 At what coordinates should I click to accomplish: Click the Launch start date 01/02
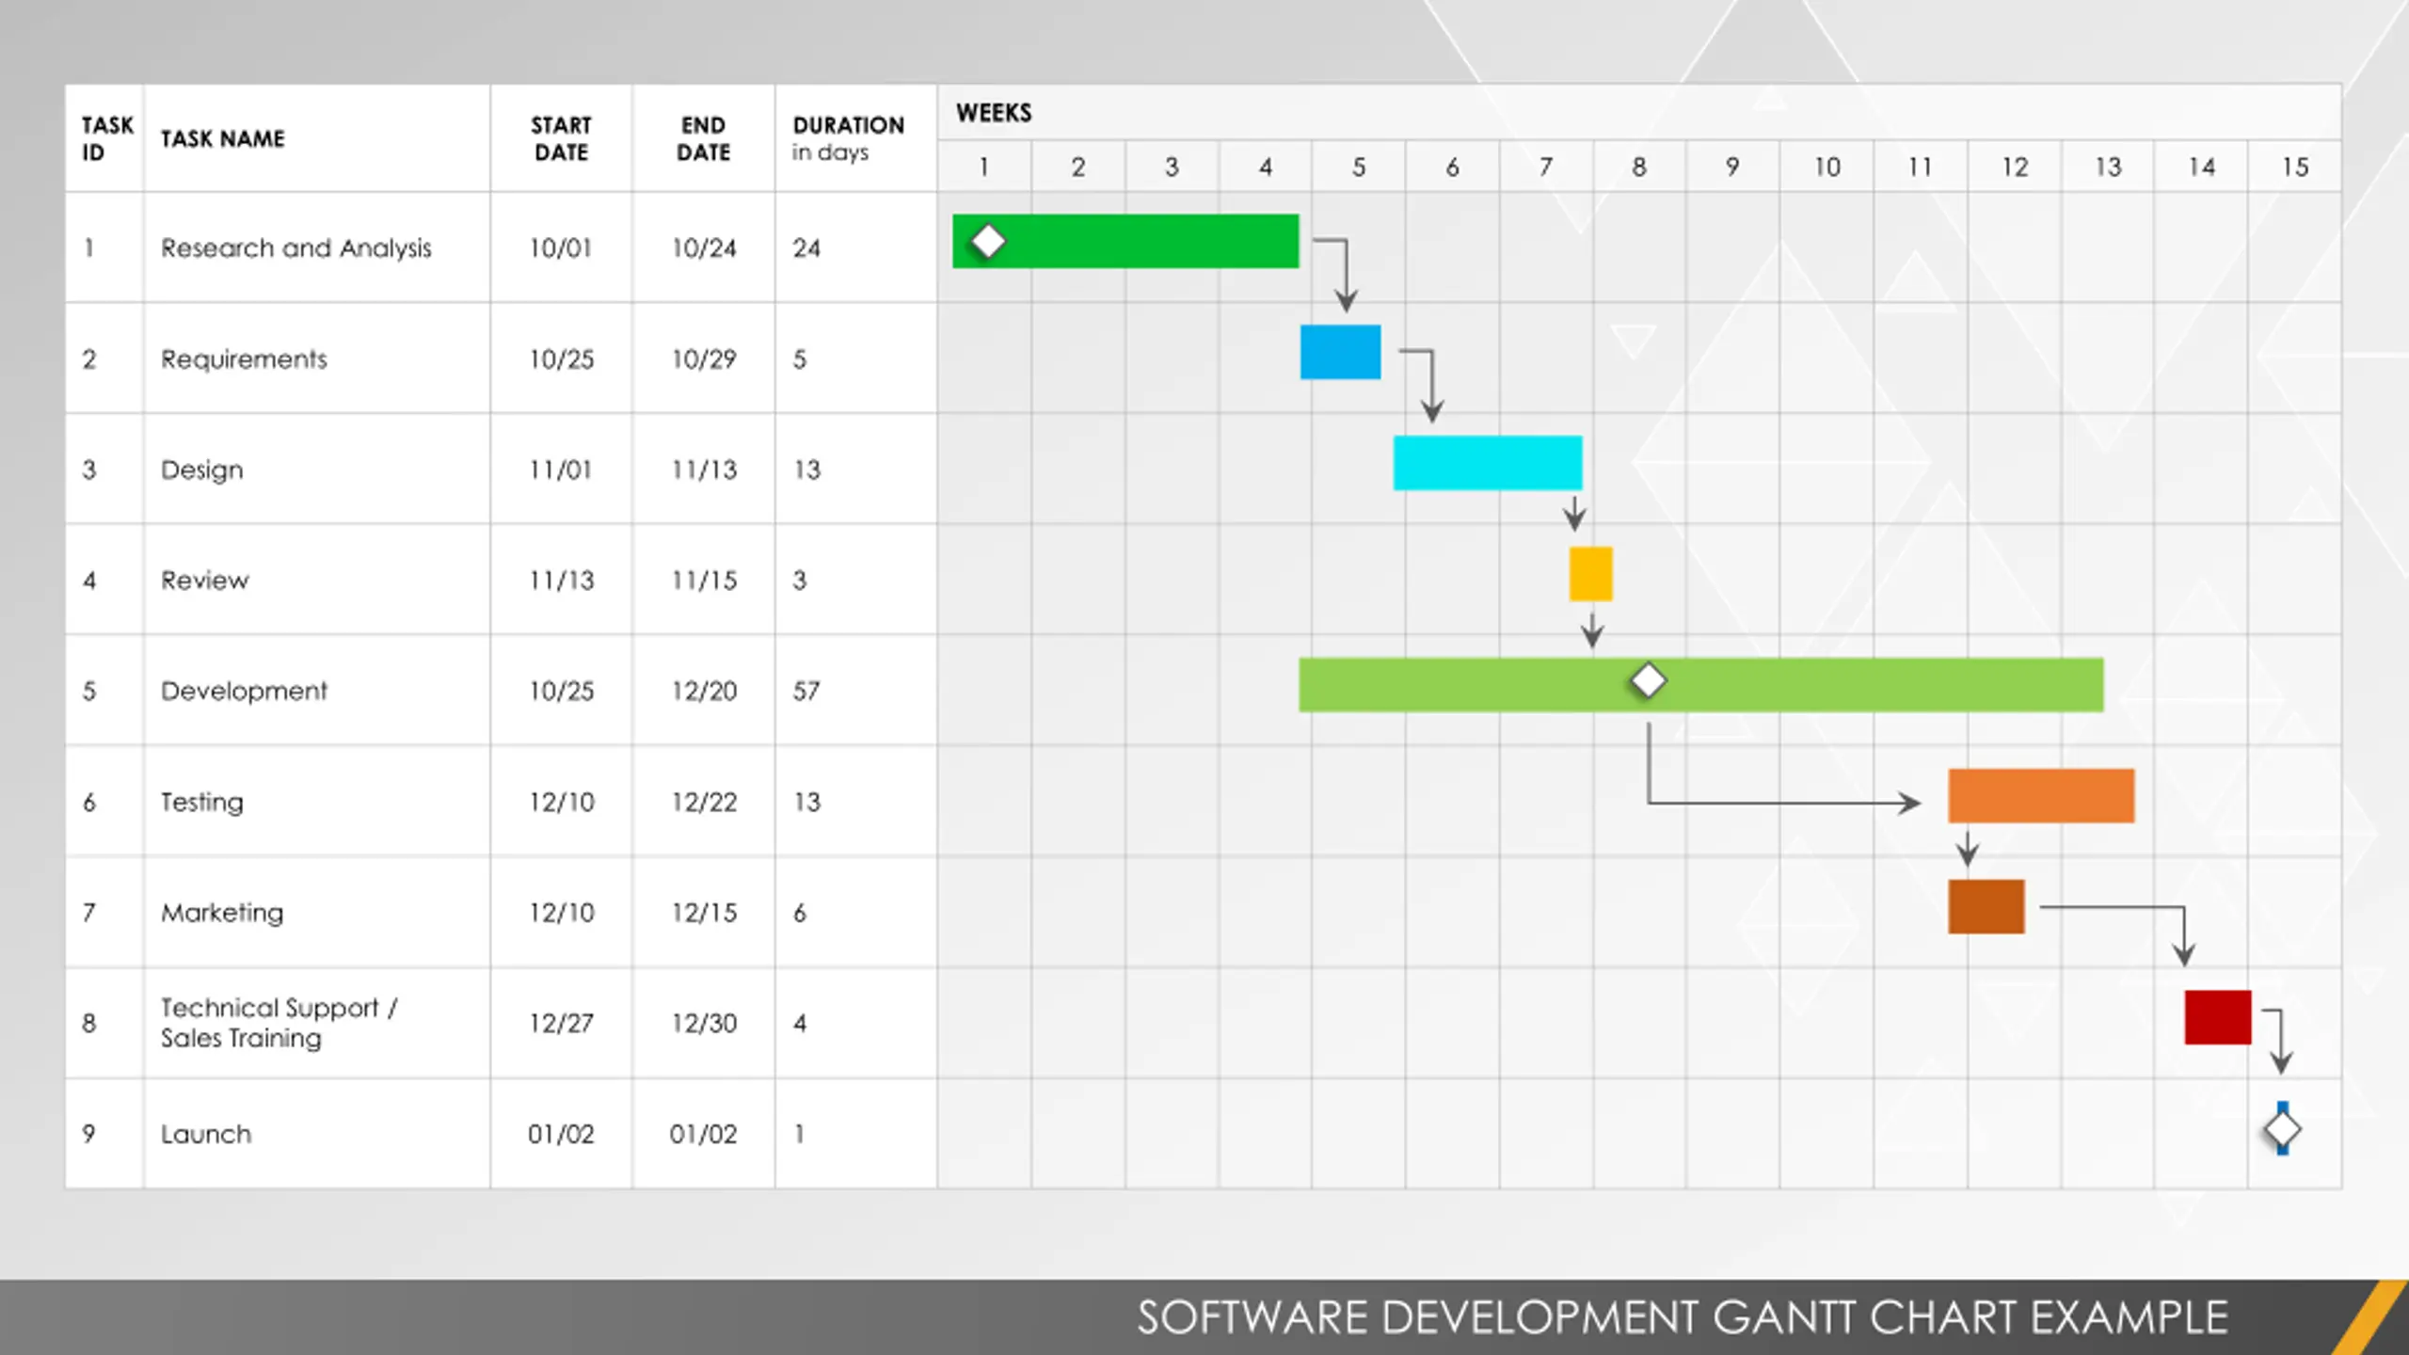click(561, 1134)
